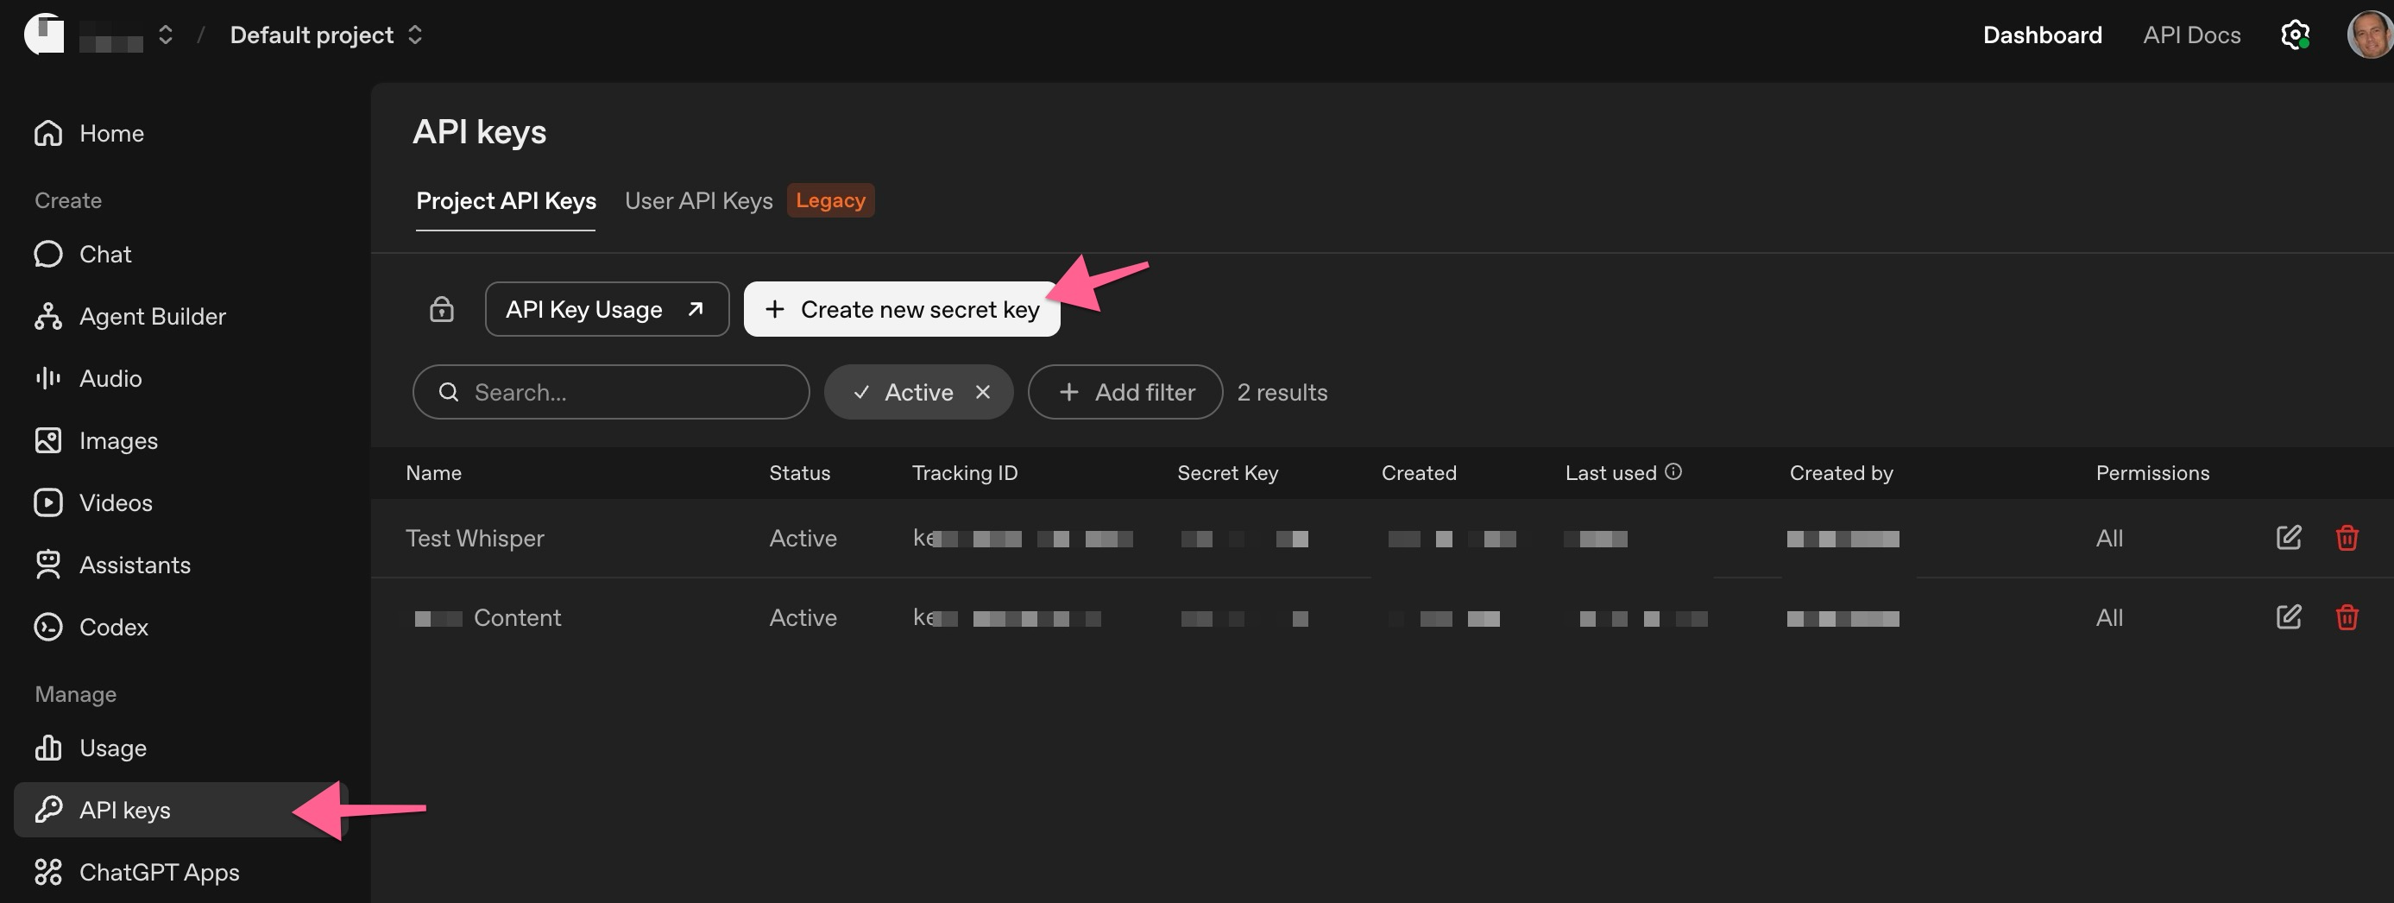Image resolution: width=2394 pixels, height=903 pixels.
Task: Click the Search keys field
Action: (x=610, y=393)
